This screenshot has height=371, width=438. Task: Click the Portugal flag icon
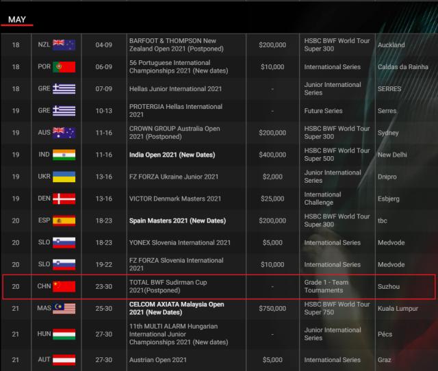click(x=64, y=67)
